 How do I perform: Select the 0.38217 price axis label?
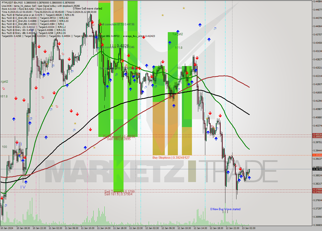[317, 184]
